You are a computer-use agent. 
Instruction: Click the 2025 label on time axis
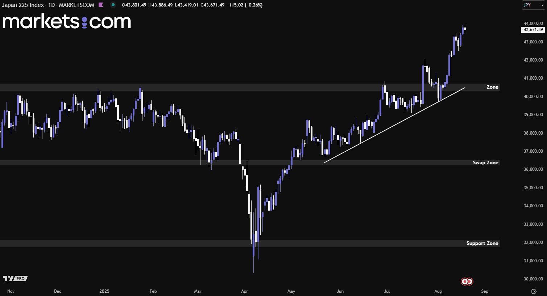pos(104,291)
